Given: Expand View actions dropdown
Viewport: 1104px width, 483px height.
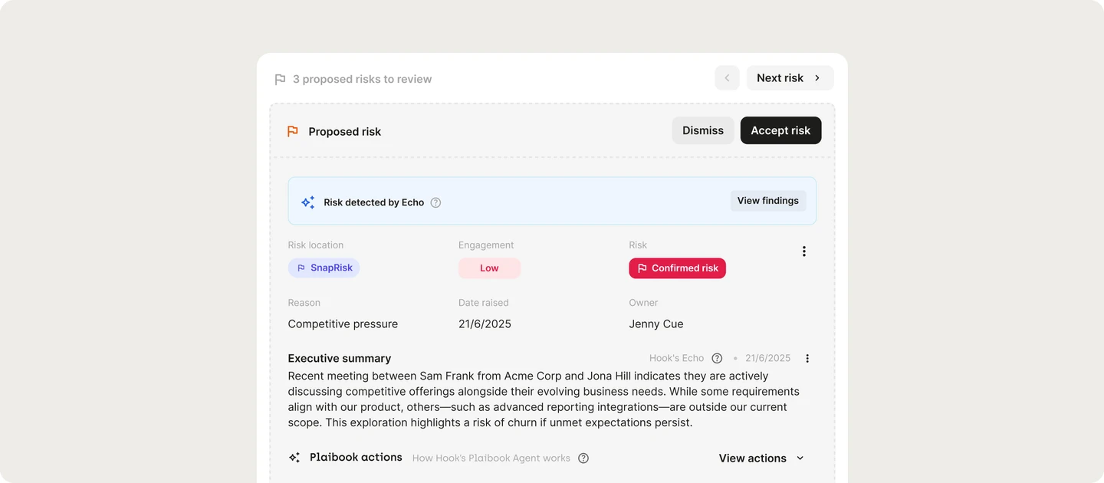Looking at the screenshot, I should point(761,458).
